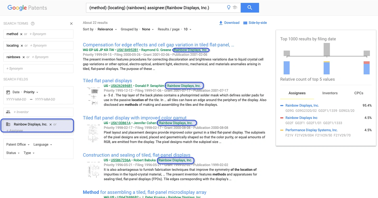
Task: Remove the Rainbow Displays, Inc. assignee filter
Action: tap(50, 124)
